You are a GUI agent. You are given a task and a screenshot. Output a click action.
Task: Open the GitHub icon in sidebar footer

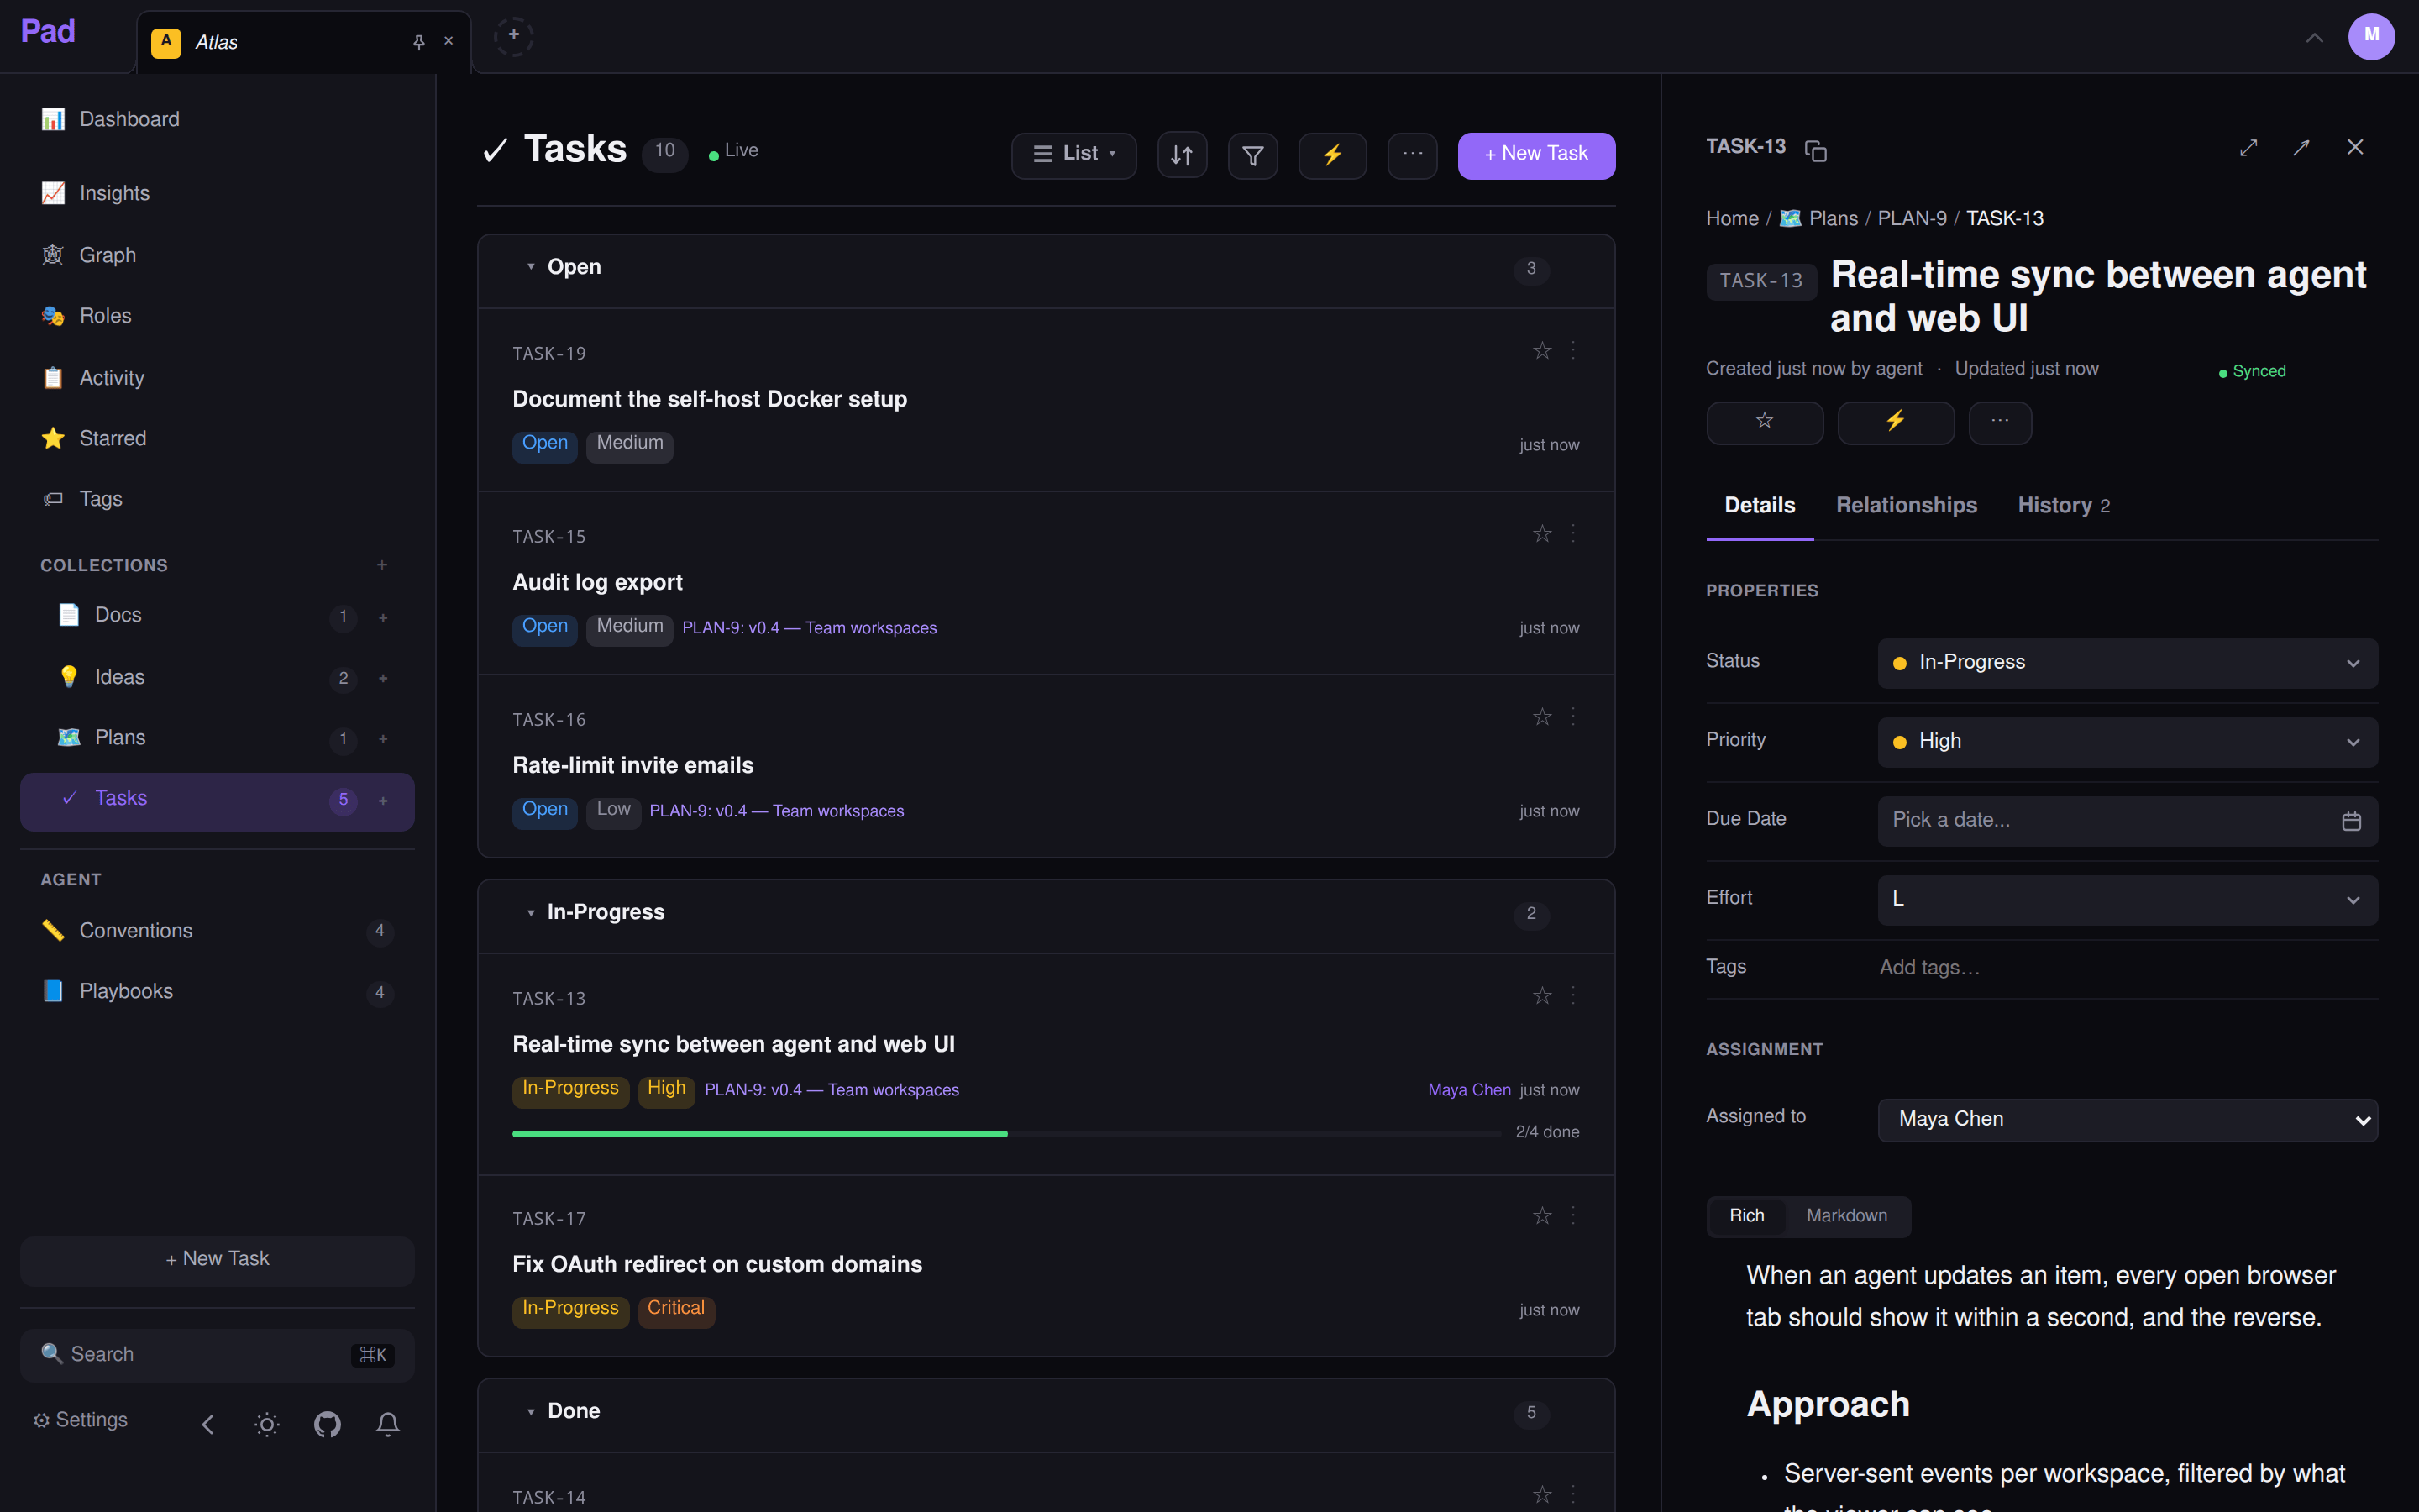pos(327,1424)
